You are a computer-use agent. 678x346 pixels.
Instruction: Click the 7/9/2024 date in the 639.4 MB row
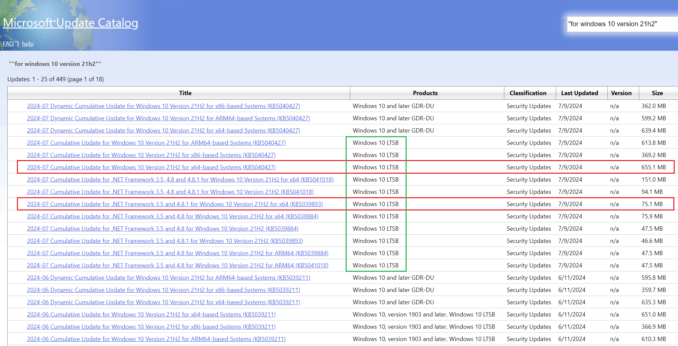coord(570,131)
